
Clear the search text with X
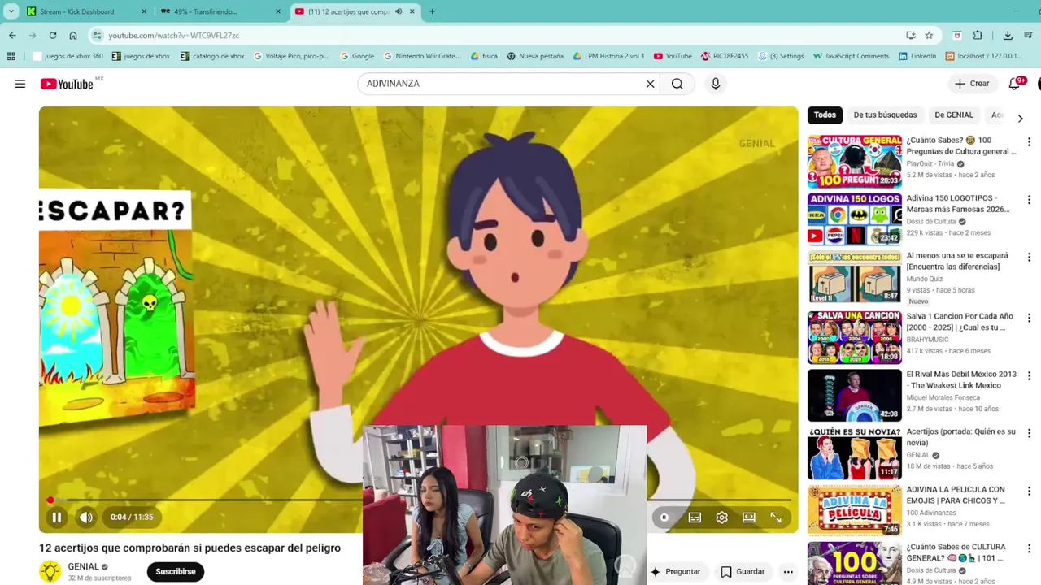(650, 84)
